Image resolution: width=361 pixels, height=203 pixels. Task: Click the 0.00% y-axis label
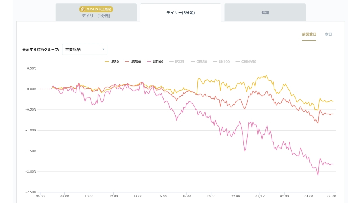tap(32, 89)
